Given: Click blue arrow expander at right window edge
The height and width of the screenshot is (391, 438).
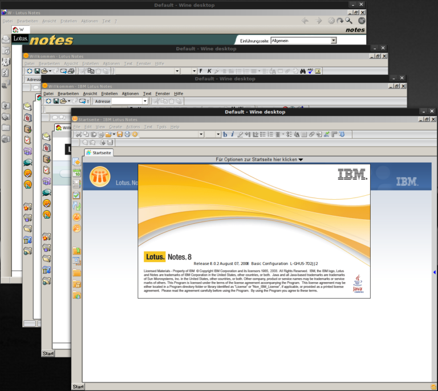Looking at the screenshot, I should [435, 272].
